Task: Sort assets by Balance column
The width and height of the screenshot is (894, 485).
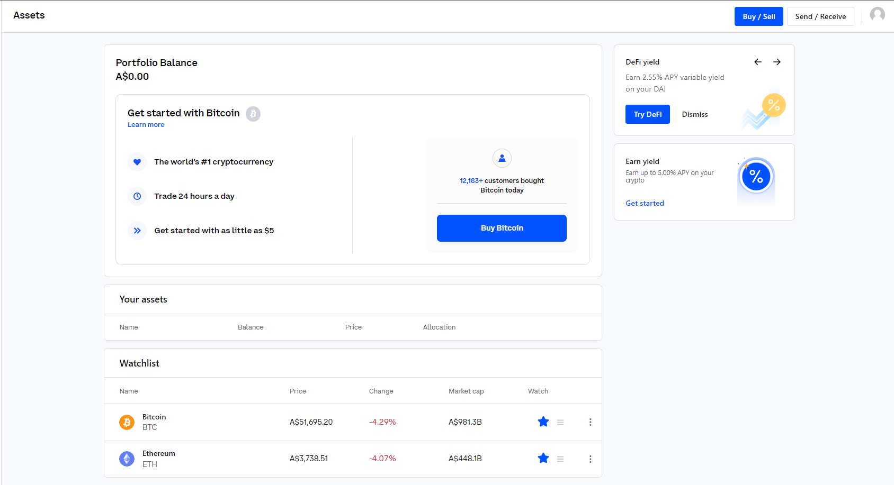Action: pos(251,327)
